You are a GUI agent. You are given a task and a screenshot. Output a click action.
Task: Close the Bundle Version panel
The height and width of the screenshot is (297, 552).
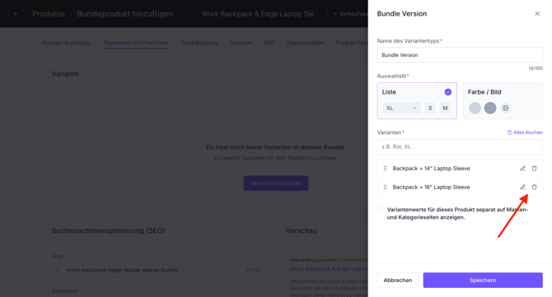(x=537, y=14)
